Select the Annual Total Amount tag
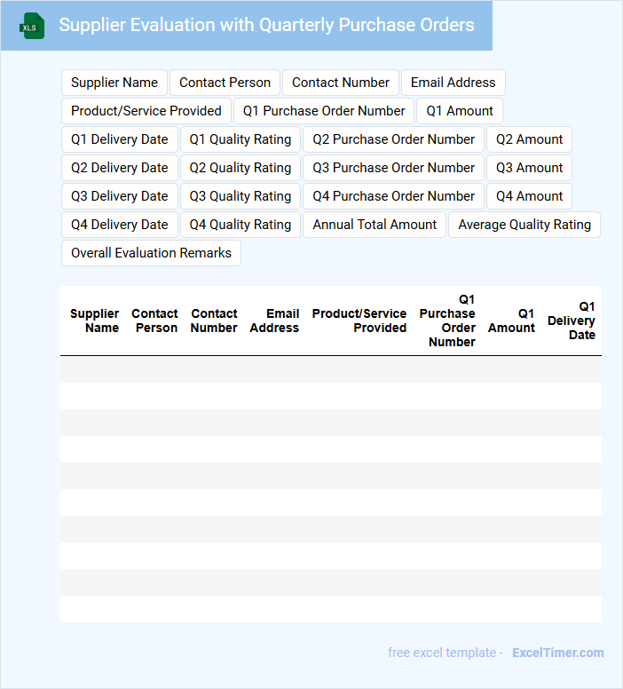 tap(375, 225)
